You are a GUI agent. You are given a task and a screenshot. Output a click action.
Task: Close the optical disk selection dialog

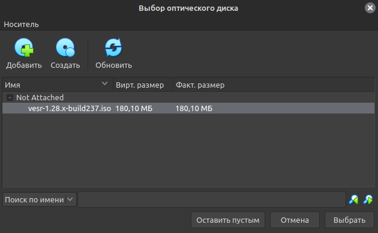[x=370, y=8]
